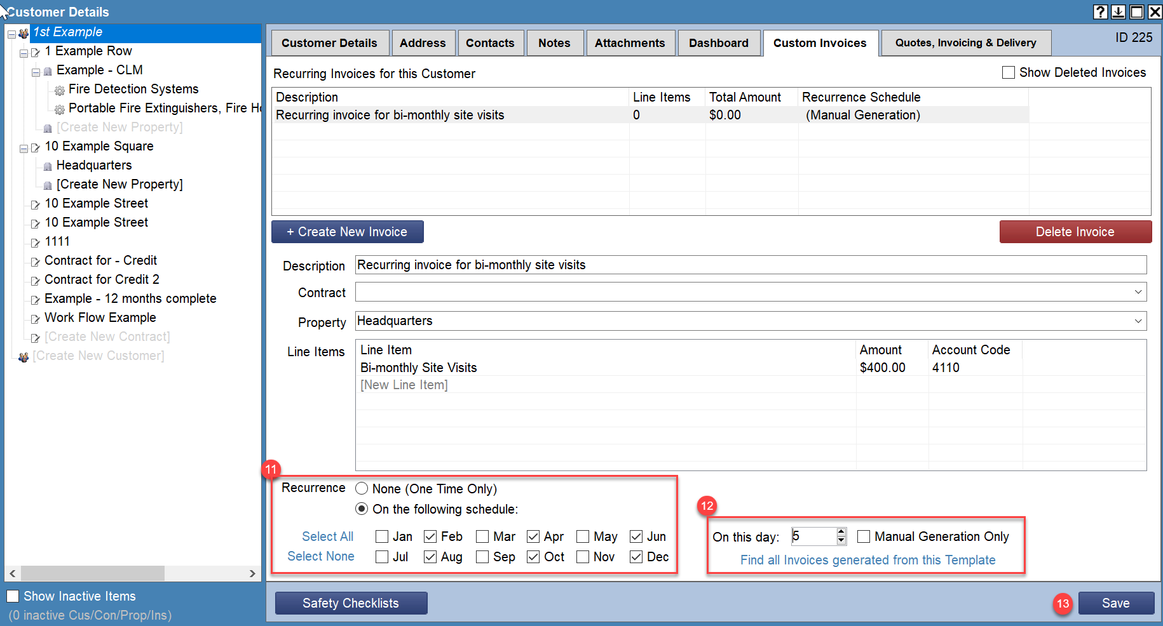Viewport: 1163px width, 626px height.
Task: Click the building icon next to Headquarters
Action: (x=47, y=165)
